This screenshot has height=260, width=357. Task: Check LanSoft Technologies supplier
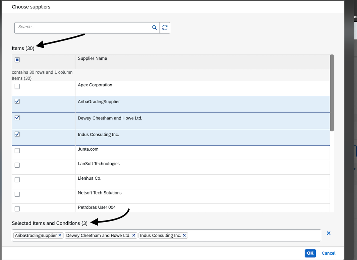coord(17,165)
